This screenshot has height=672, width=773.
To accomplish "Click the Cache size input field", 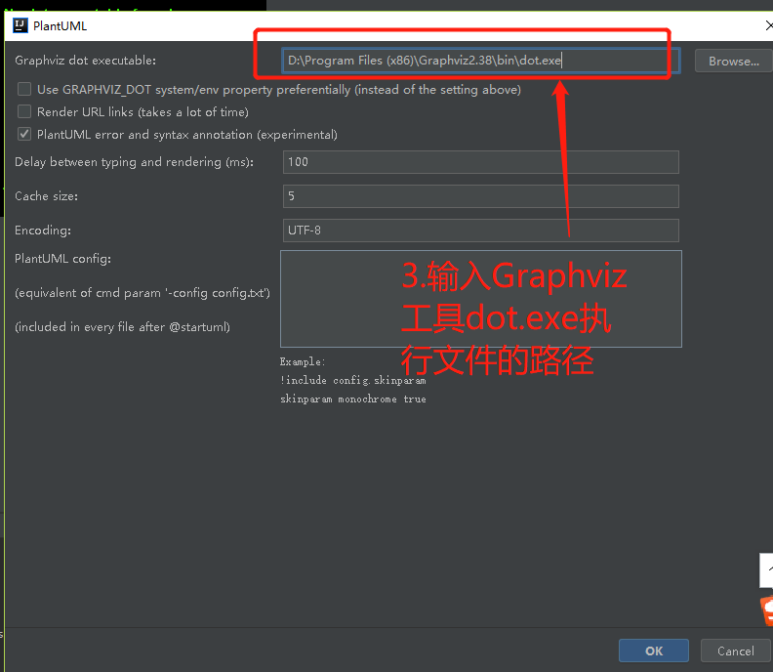I will (480, 196).
